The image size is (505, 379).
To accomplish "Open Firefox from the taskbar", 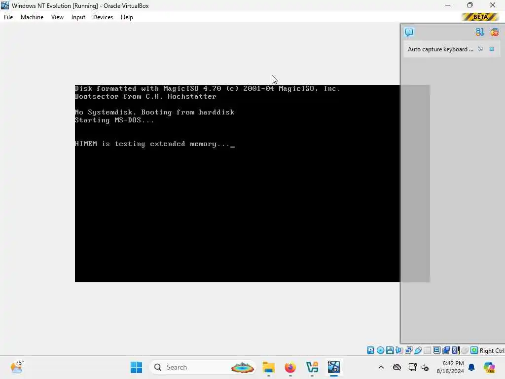I will pyautogui.click(x=290, y=367).
